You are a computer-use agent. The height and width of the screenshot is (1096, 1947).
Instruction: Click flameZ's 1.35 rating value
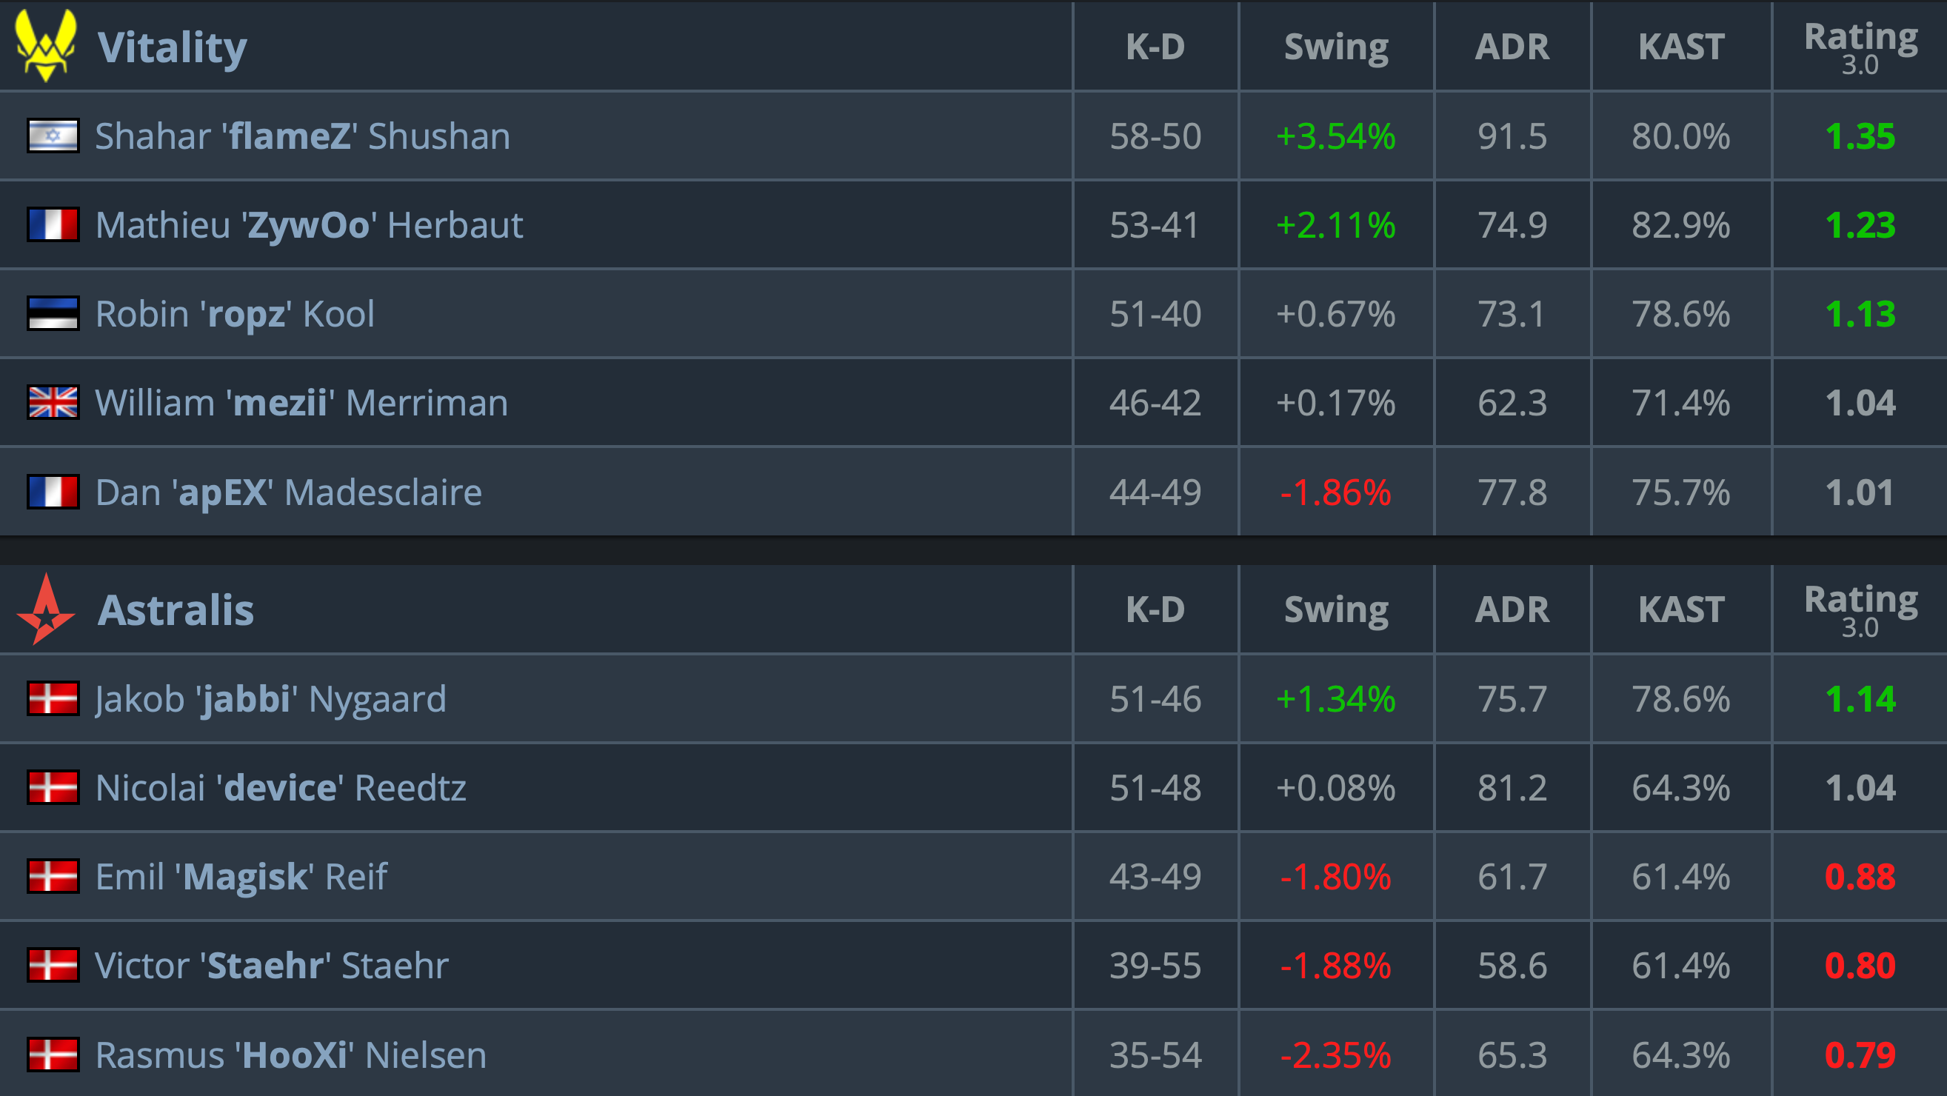[x=1860, y=137]
